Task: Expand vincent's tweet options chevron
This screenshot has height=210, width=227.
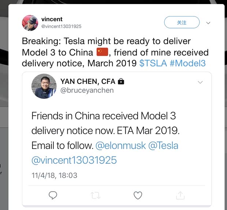Action: (208, 23)
